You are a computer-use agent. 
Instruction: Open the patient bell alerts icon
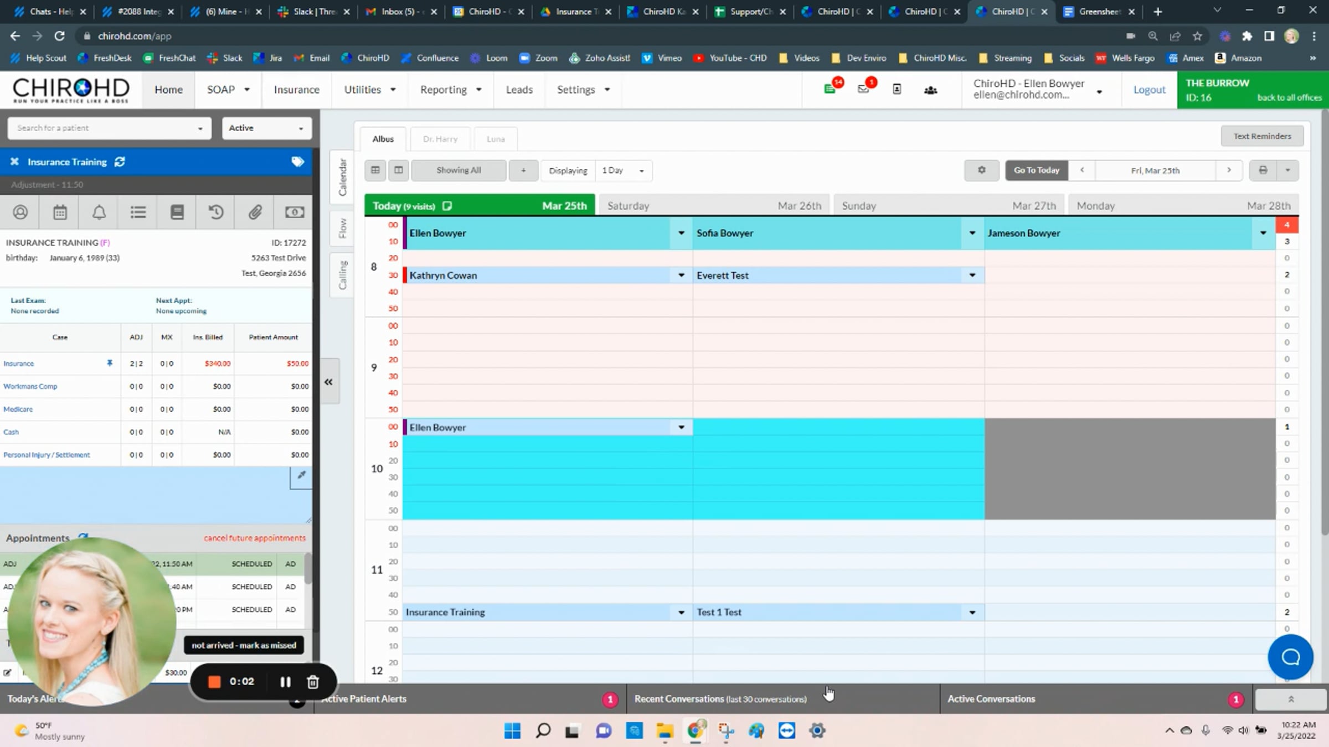click(99, 212)
